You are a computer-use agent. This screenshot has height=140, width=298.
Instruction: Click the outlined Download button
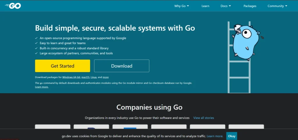(122, 66)
